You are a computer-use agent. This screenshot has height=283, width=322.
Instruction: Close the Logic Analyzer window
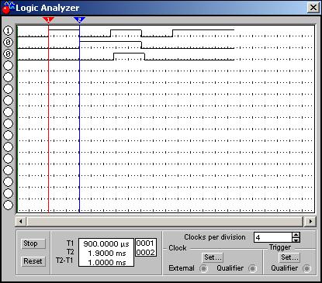313,8
